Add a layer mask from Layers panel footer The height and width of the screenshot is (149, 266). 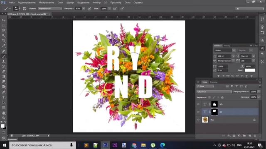click(234, 136)
